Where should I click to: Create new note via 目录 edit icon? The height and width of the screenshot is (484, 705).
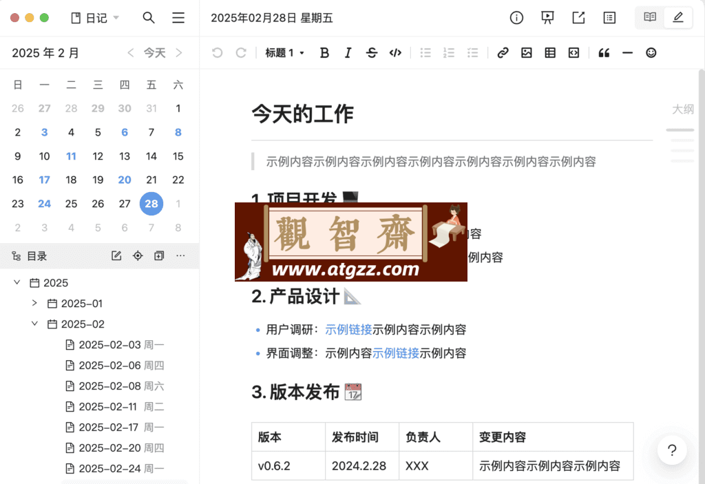coord(116,256)
